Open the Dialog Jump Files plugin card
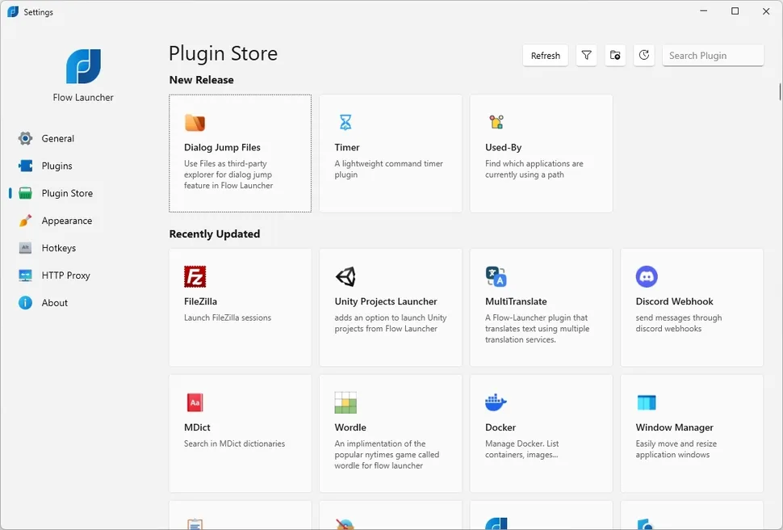The image size is (783, 530). pos(240,154)
